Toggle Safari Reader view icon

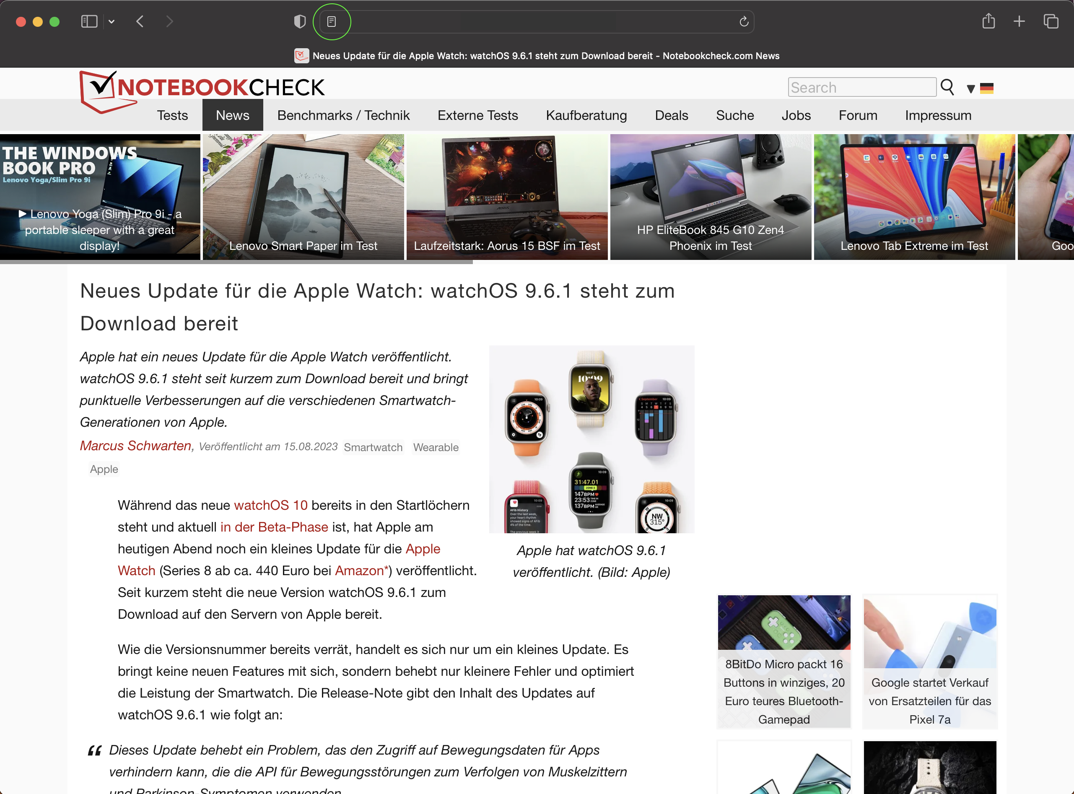[332, 22]
